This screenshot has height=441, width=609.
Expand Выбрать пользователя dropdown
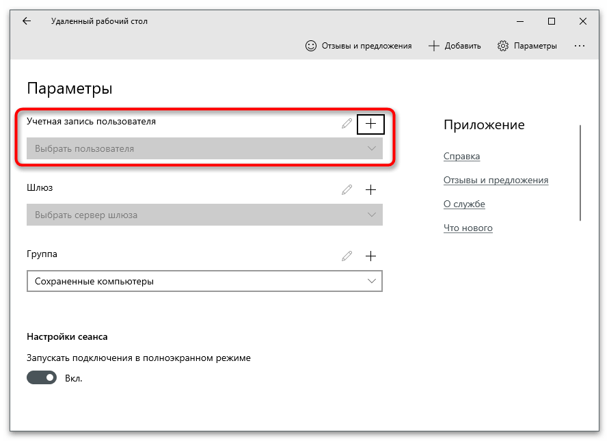tap(204, 148)
